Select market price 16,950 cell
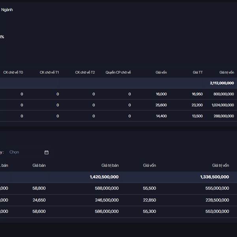This screenshot has height=237, width=237. click(197, 94)
